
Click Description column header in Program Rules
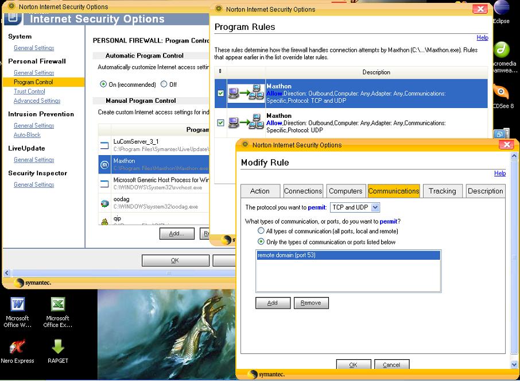pos(377,72)
